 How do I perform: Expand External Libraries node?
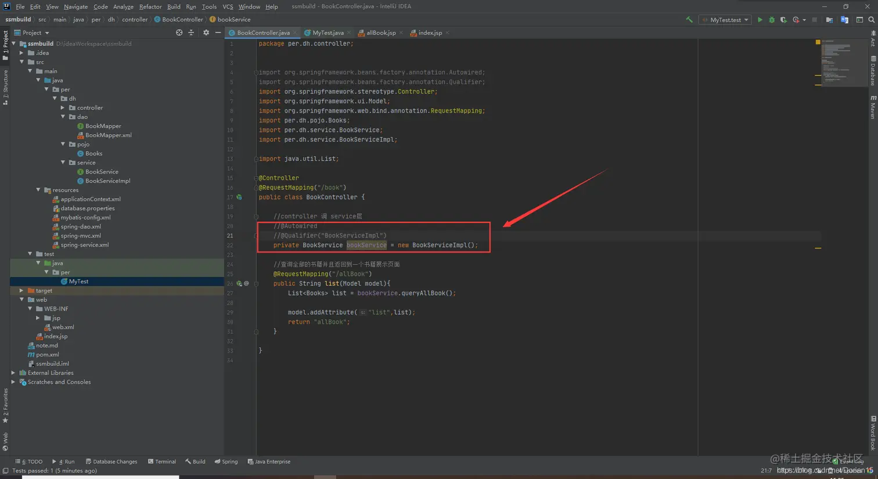tap(13, 373)
